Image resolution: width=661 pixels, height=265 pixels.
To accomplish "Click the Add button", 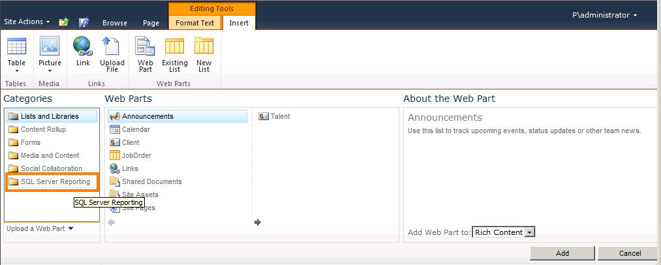I will [x=562, y=253].
